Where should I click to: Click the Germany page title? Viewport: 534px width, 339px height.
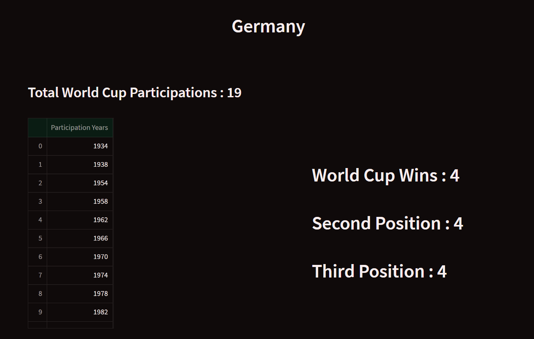[x=268, y=26]
